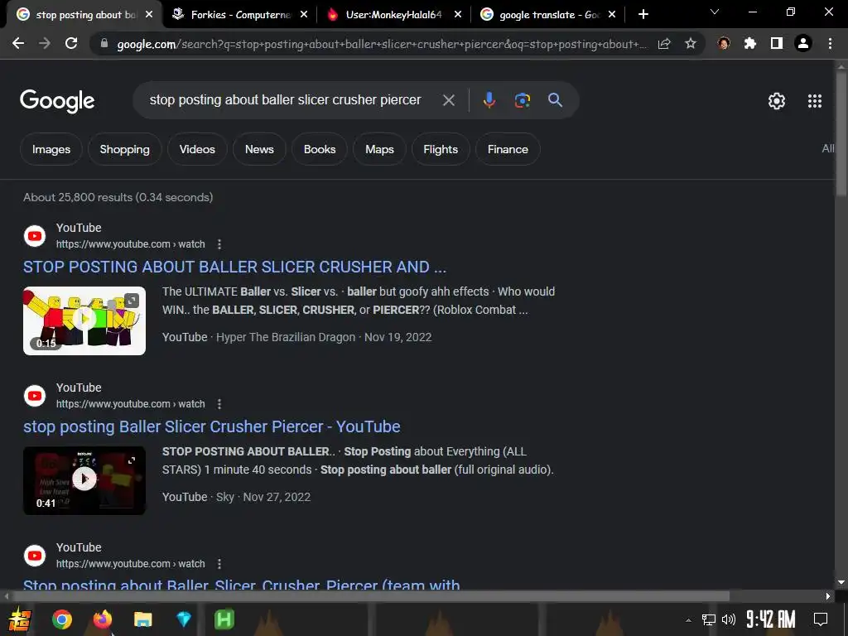Open the Chrome side panel

pyautogui.click(x=776, y=43)
